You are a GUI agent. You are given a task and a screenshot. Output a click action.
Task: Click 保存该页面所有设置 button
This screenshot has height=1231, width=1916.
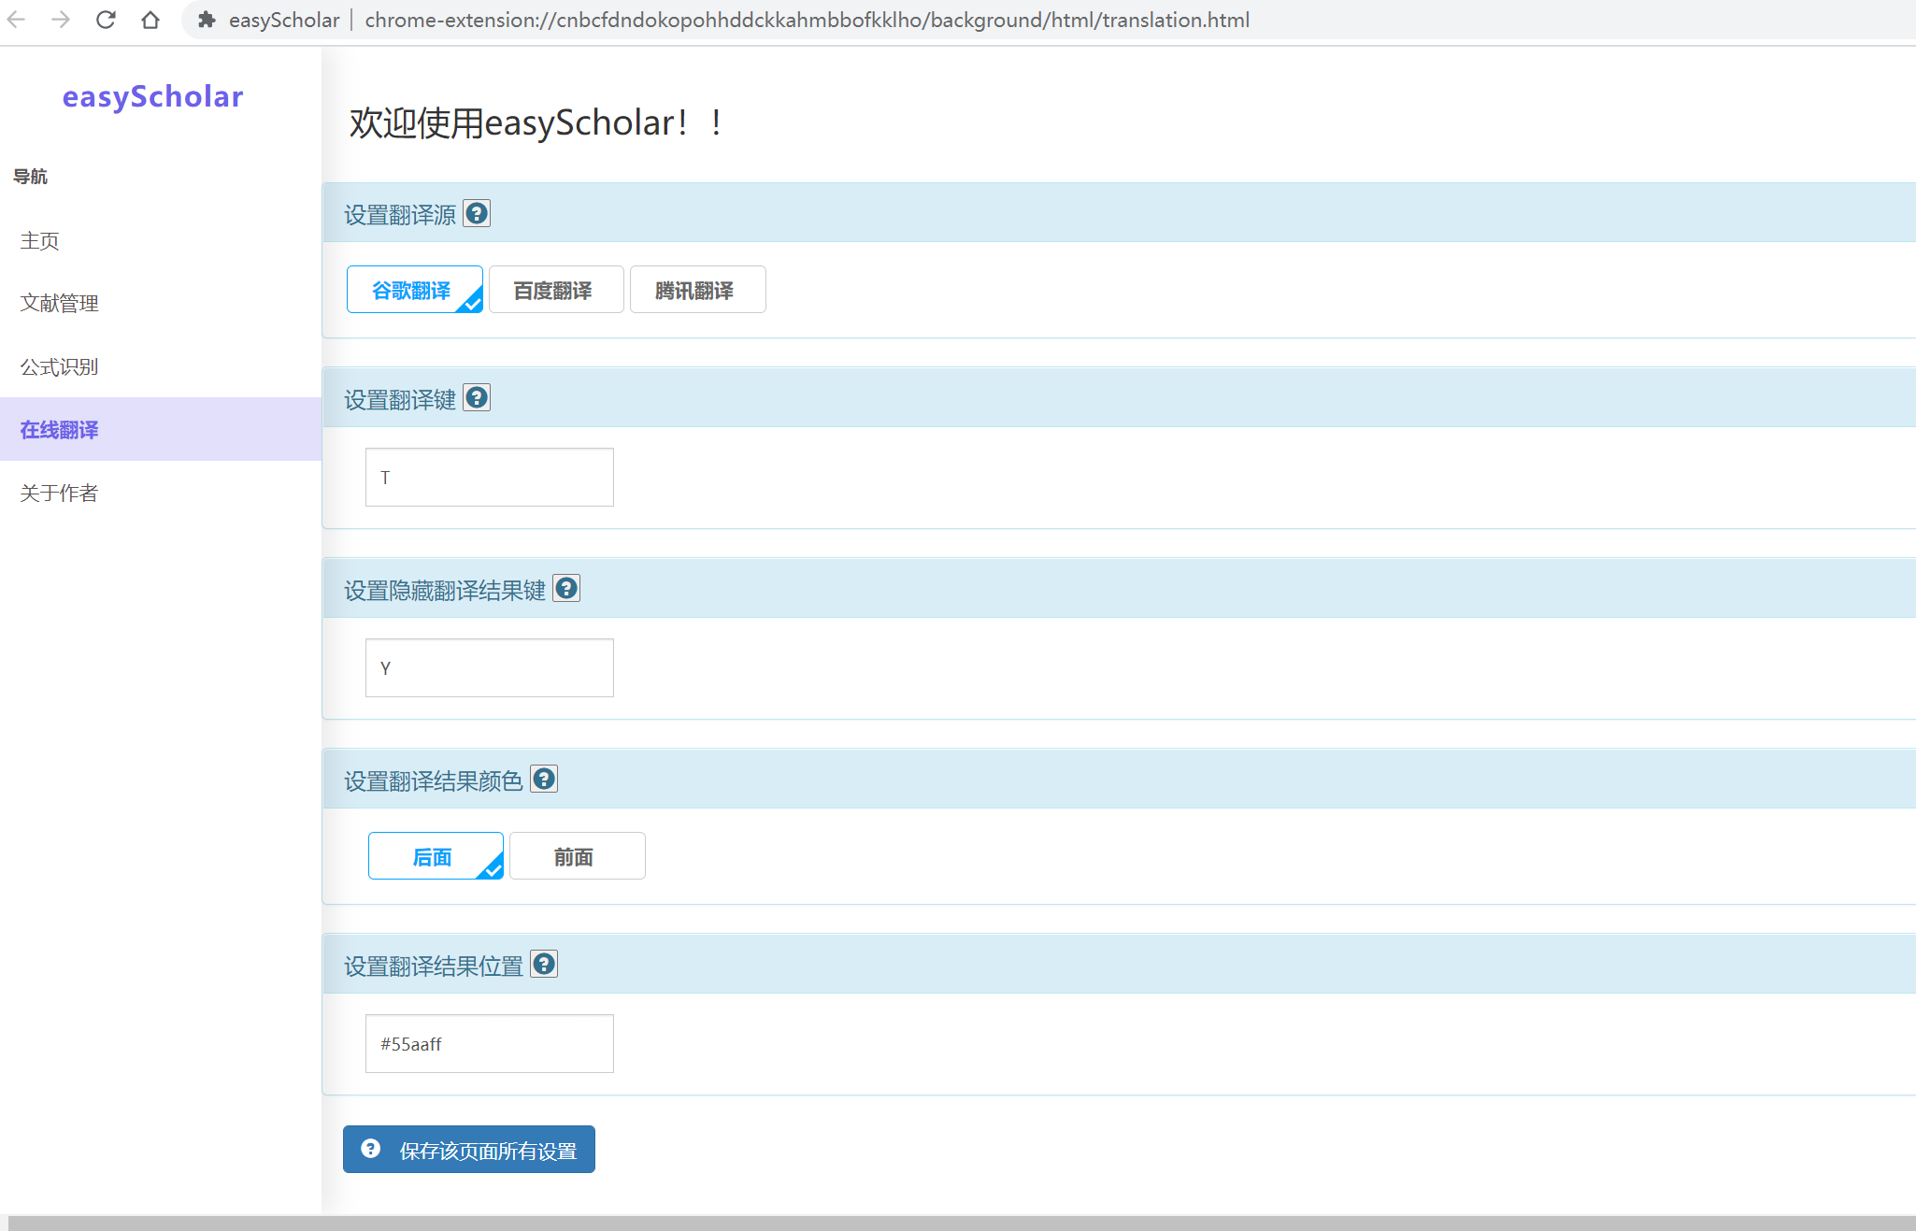pos(469,1150)
